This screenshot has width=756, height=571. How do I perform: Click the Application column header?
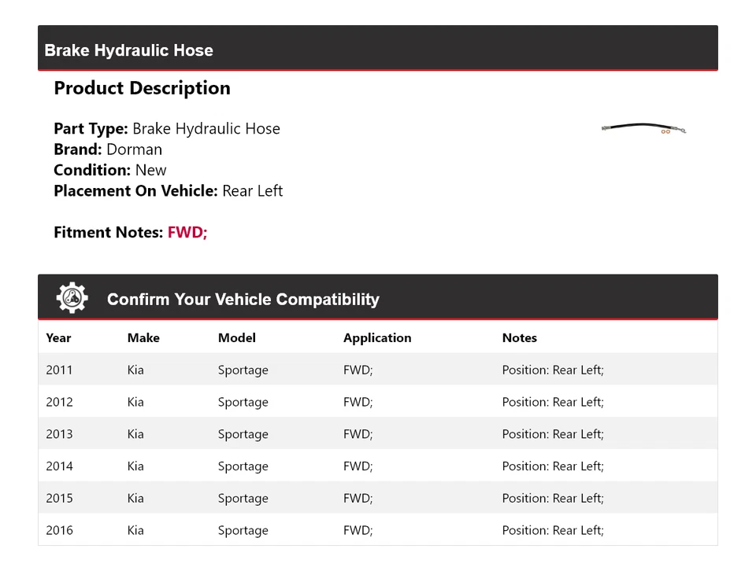click(377, 337)
